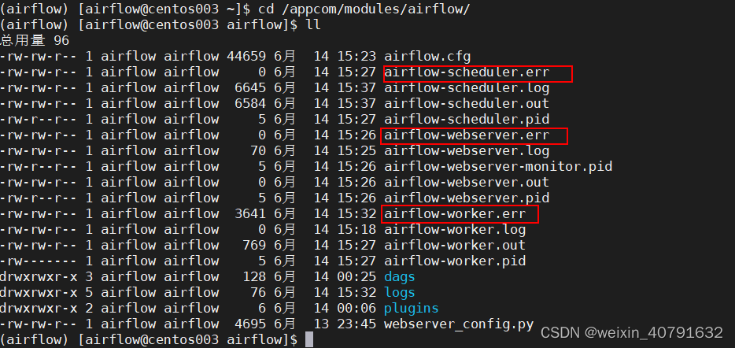Screen dimensions: 735x348
Task: Select airflow-webserver.pid file name
Action: 467,198
